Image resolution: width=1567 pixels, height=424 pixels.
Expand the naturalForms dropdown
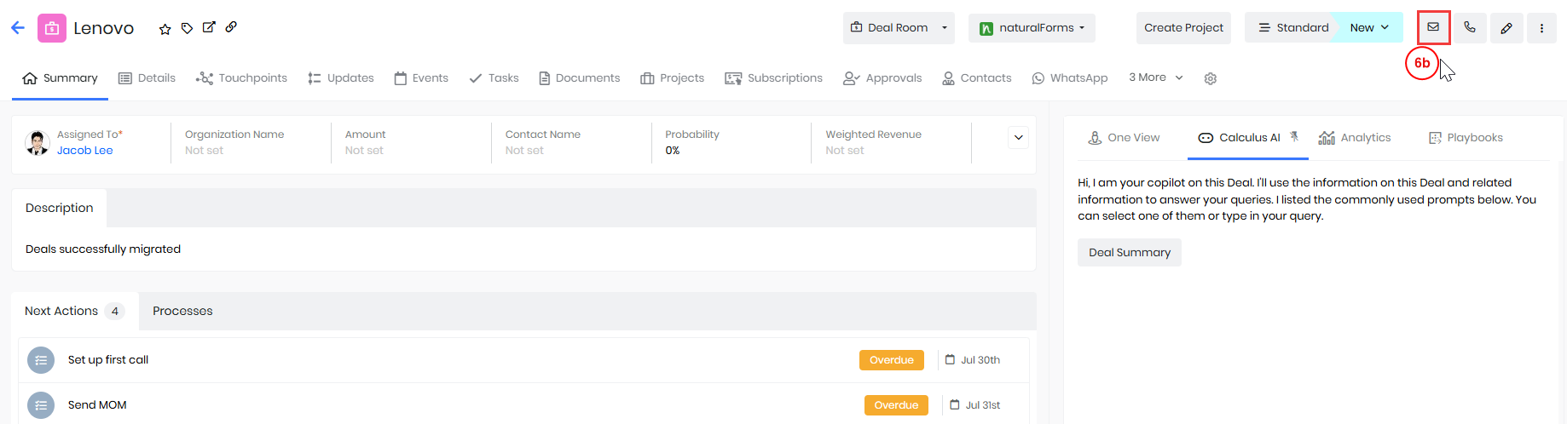point(1032,28)
